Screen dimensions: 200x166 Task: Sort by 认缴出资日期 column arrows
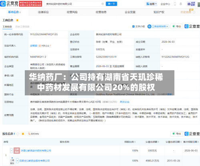point(181,142)
